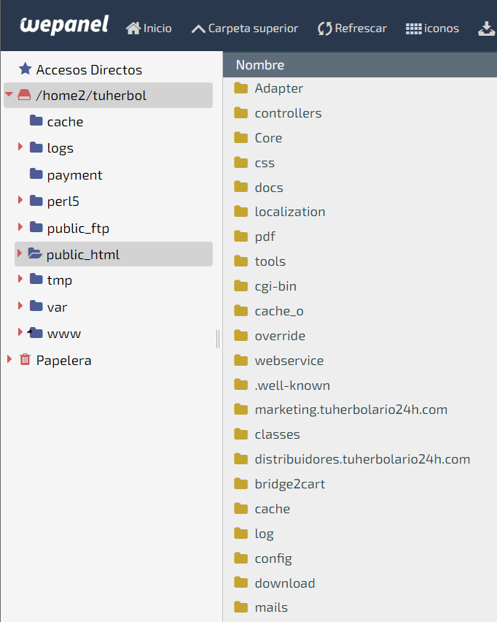Select marketing.tuherbolario24h.com folder

pyautogui.click(x=351, y=410)
